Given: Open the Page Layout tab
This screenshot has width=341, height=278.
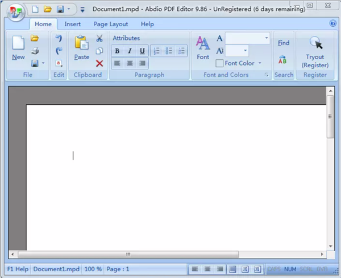Looking at the screenshot, I should click(x=111, y=24).
